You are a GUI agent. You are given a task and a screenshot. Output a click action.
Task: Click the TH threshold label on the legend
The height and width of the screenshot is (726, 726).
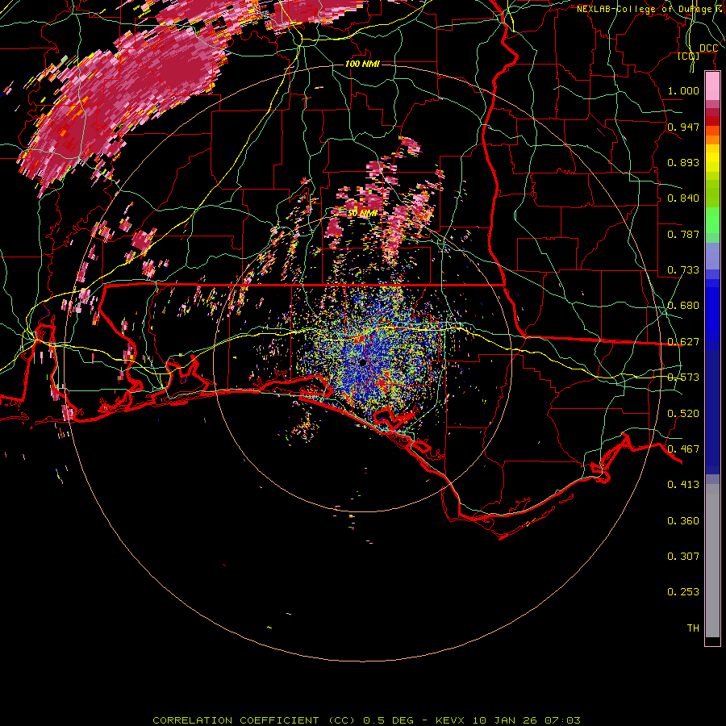(693, 628)
